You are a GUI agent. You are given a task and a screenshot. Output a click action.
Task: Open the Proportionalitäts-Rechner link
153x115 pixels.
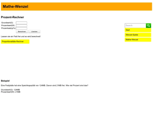click(15, 41)
